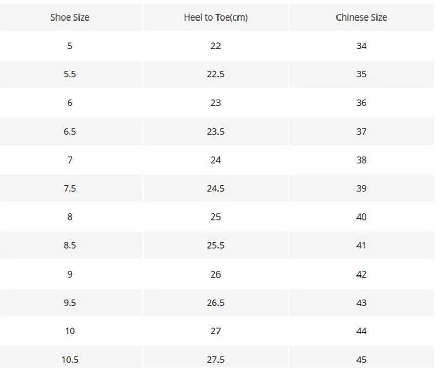This screenshot has width=436, height=375.
Task: Select shoe size 6.5 cell
Action: [x=70, y=131]
